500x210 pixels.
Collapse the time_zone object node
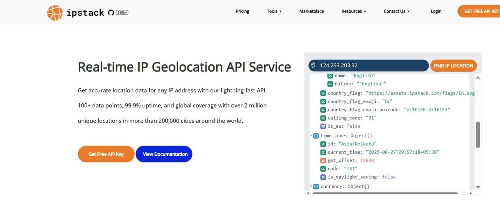point(311,135)
